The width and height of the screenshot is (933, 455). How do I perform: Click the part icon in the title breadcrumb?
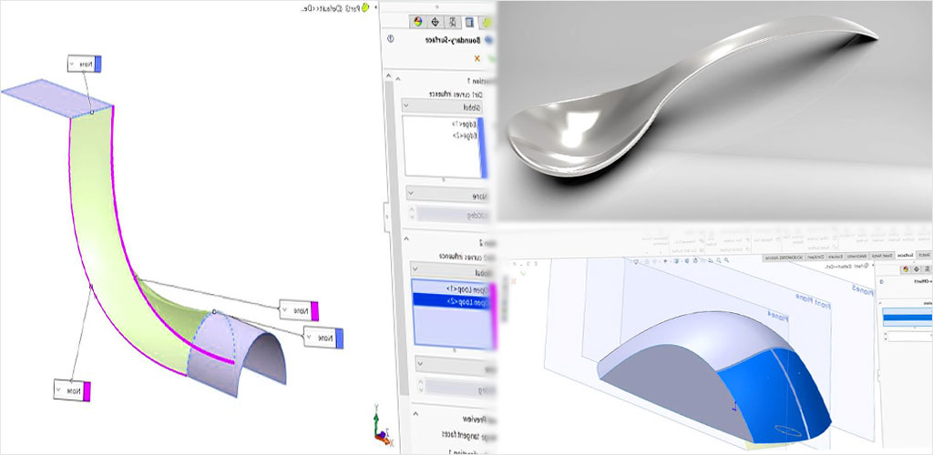pyautogui.click(x=366, y=7)
